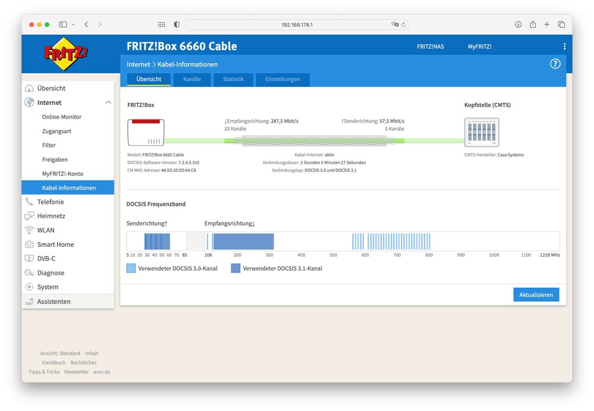Click the DVB-C monitor icon
Screen dimensions: 594x411
tap(29, 258)
